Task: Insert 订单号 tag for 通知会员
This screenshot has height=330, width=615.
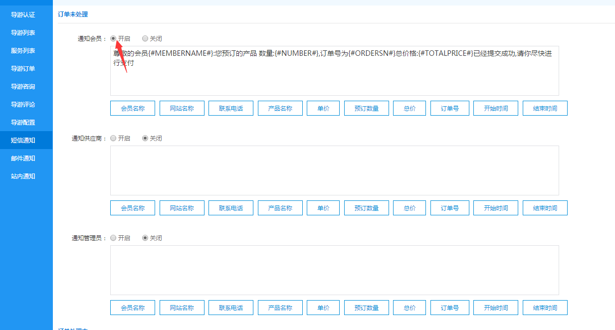Action: coord(449,108)
